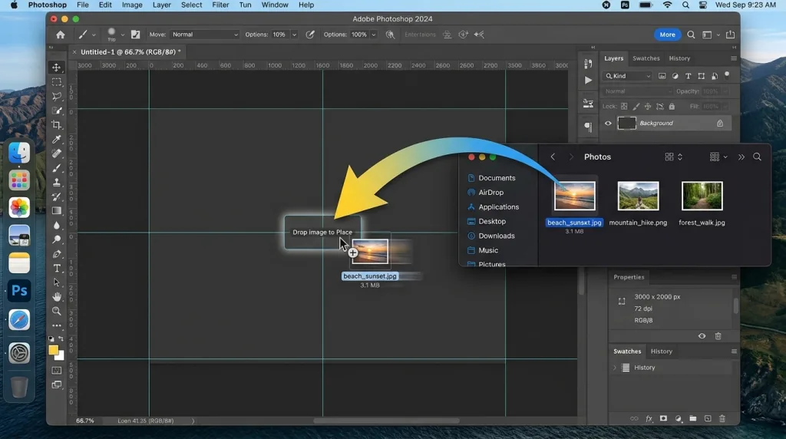Viewport: 786px width, 439px height.
Task: Click the blue More button
Action: (667, 35)
